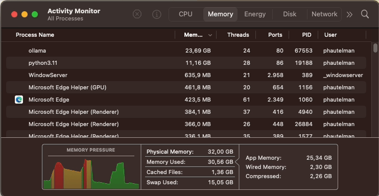Image resolution: width=379 pixels, height=196 pixels.
Task: Click the green zoom window button
Action: [35, 14]
